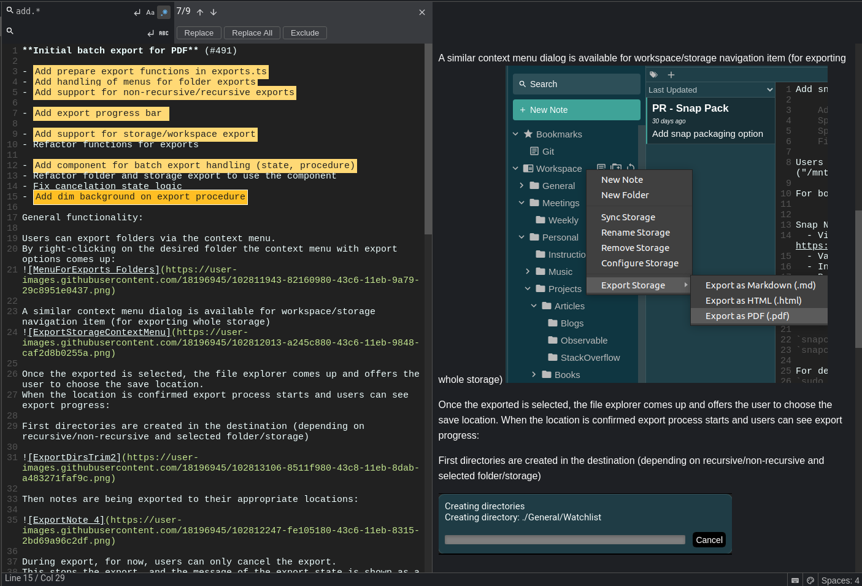Select Export as Markdown (.md)
Image resolution: width=862 pixels, height=586 pixels.
(760, 285)
